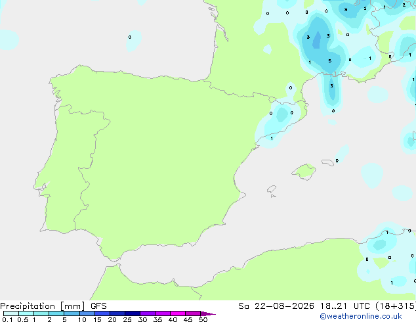Click the '5' precipitation value over southern France

330,61
